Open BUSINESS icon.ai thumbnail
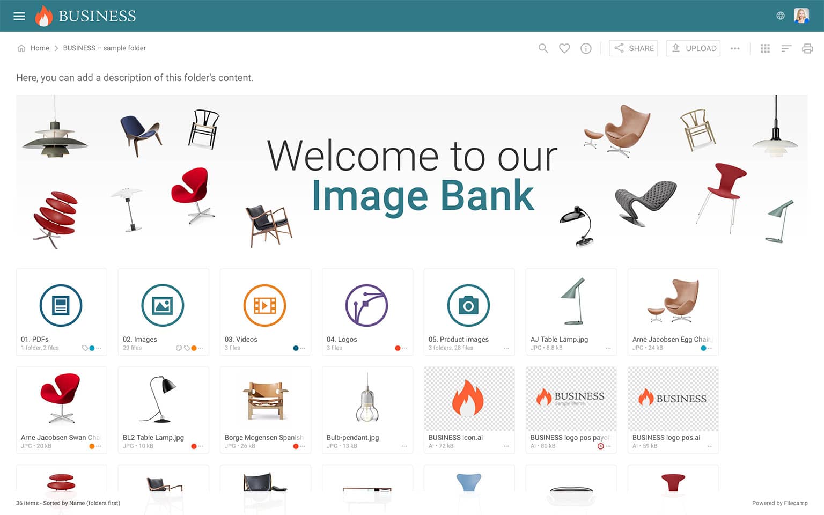 (469, 399)
